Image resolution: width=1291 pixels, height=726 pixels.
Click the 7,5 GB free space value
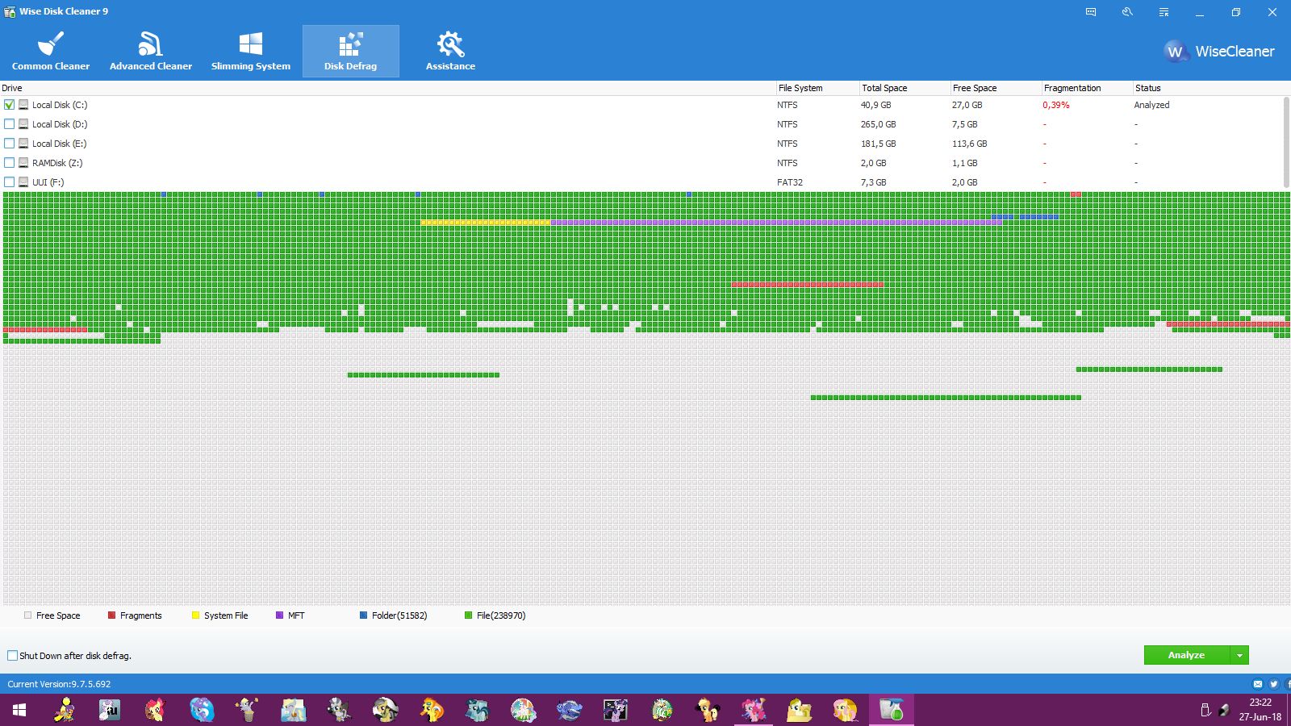click(x=965, y=124)
